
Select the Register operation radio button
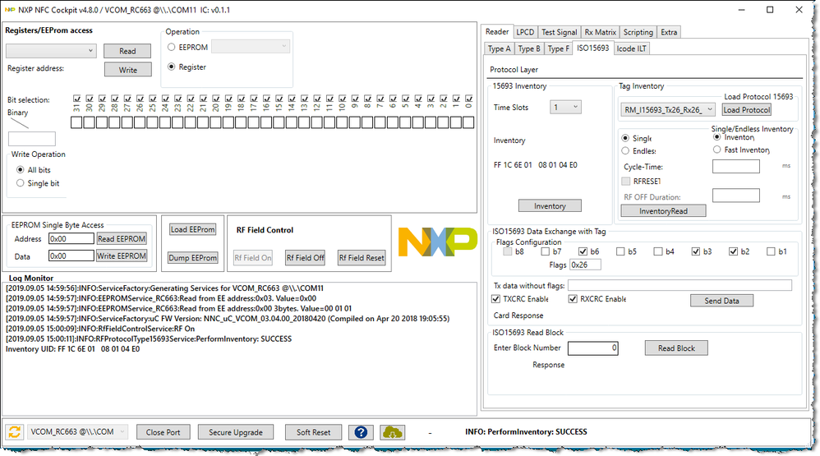172,67
